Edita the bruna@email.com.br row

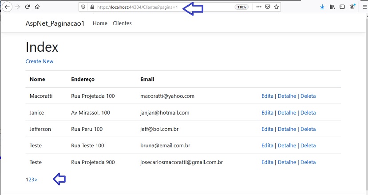point(267,145)
